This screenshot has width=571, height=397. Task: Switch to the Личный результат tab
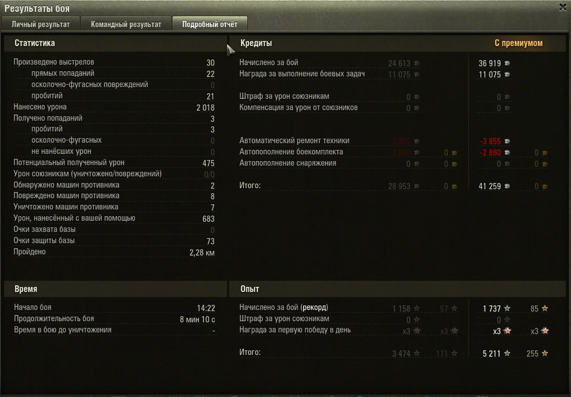[x=41, y=24]
